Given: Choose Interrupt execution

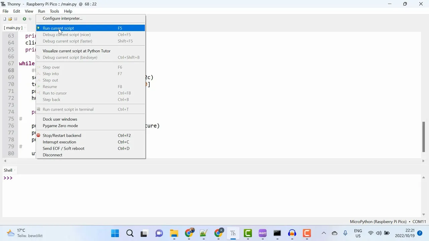Looking at the screenshot, I should 90,142.
